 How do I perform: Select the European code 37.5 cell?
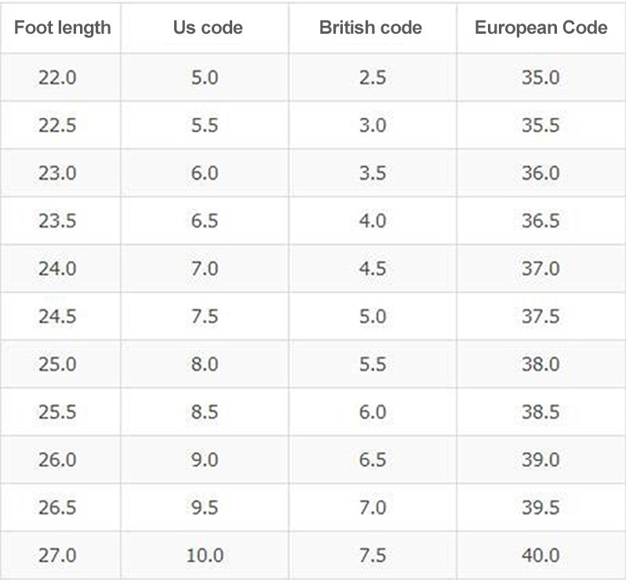tap(540, 316)
